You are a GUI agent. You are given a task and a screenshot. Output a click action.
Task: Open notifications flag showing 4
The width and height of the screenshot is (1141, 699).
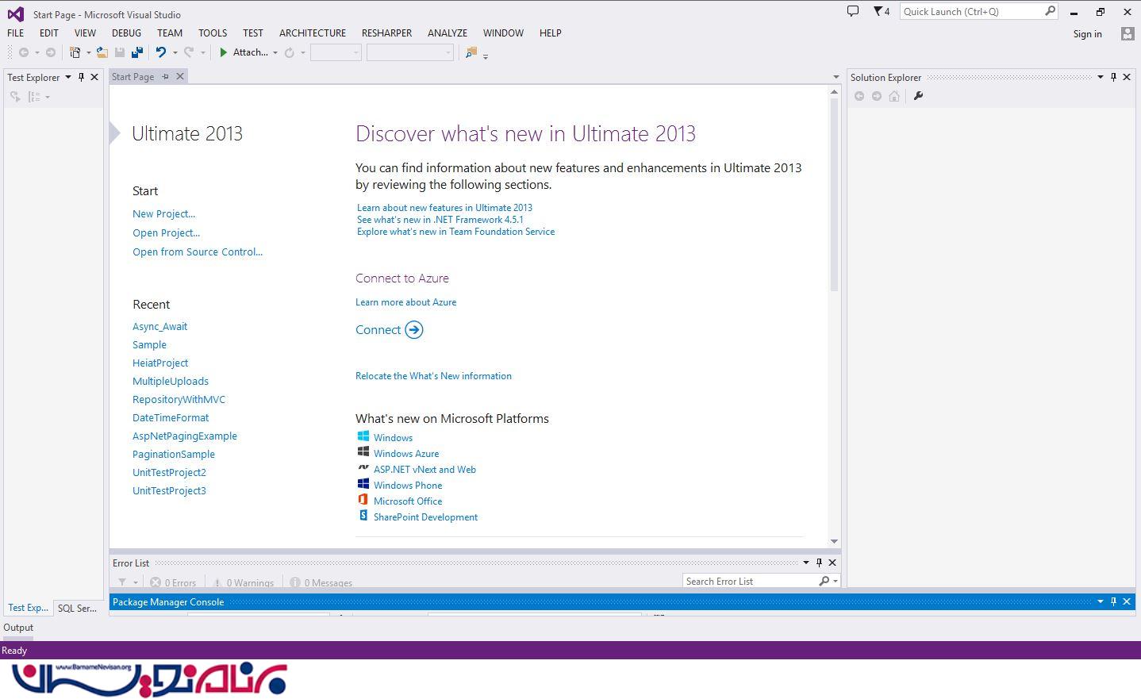tap(881, 11)
